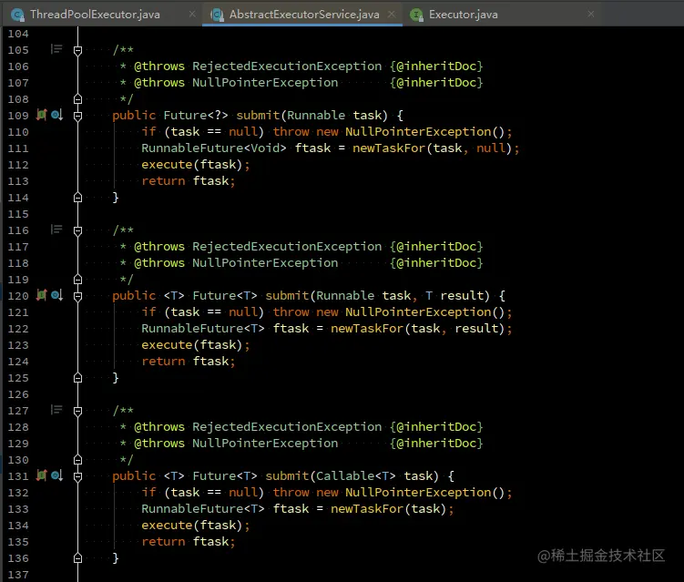Click the fold end marker at line 114
This screenshot has height=582, width=684.
point(77,198)
